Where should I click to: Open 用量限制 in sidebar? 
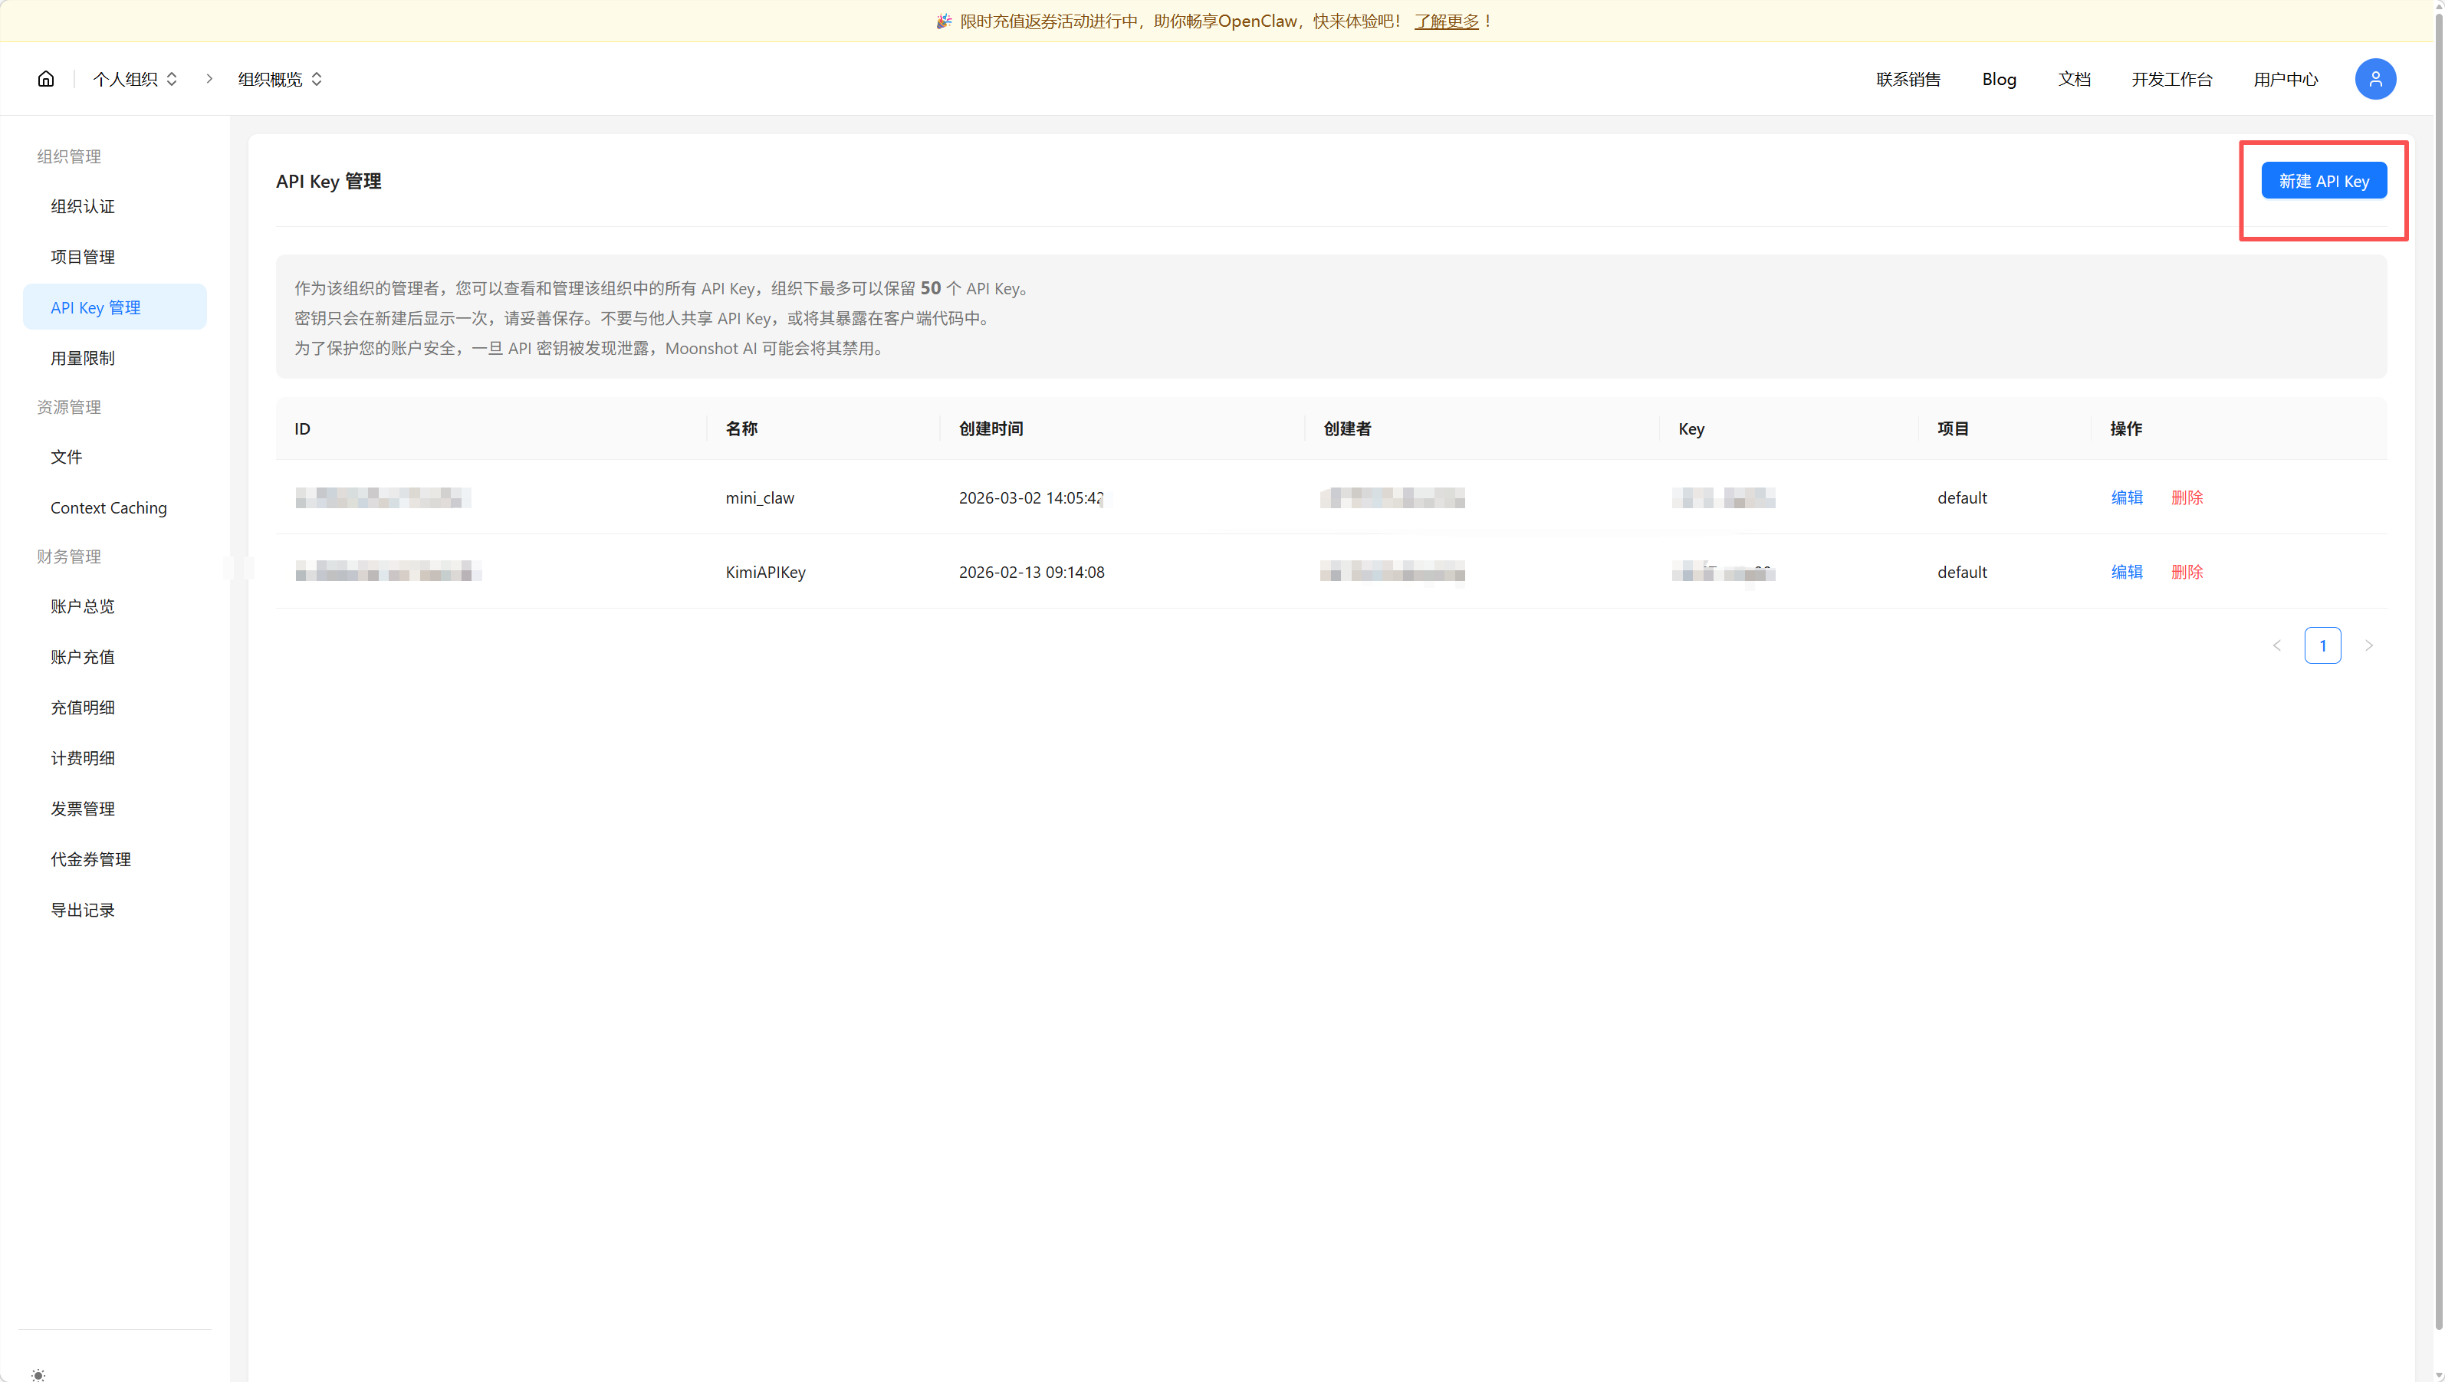83,358
